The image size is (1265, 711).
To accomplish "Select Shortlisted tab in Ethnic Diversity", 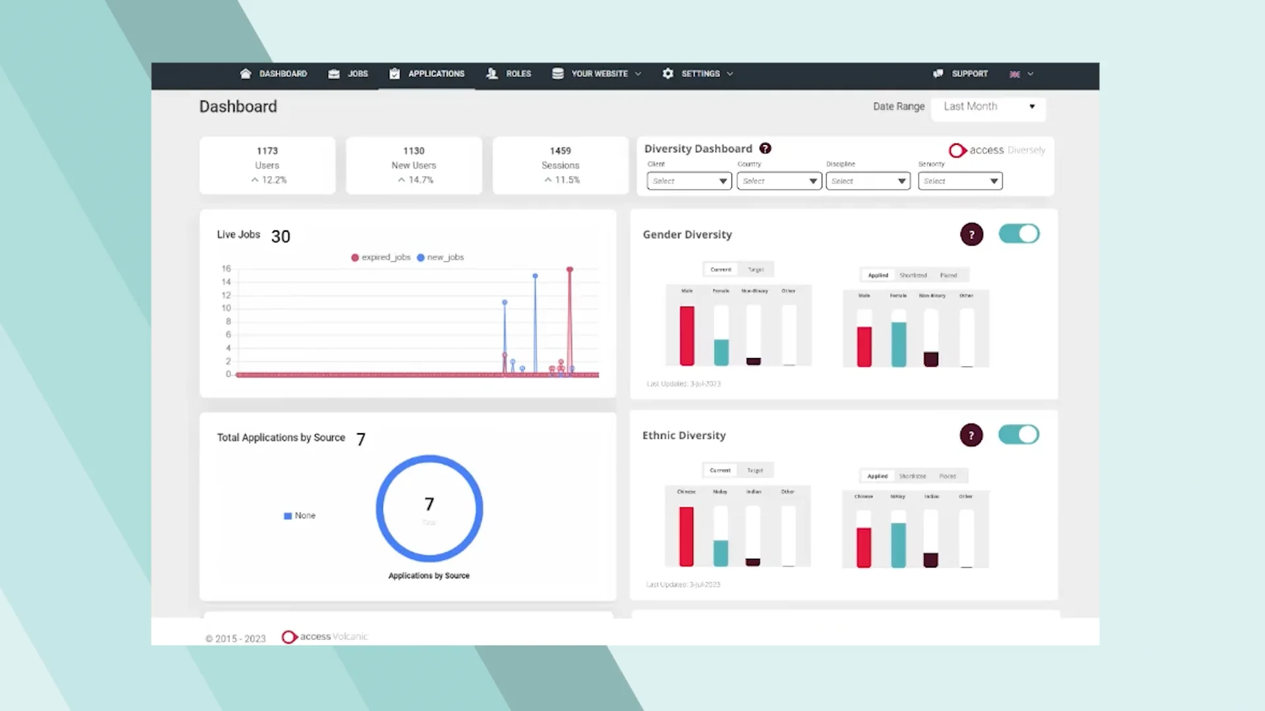I will [913, 476].
